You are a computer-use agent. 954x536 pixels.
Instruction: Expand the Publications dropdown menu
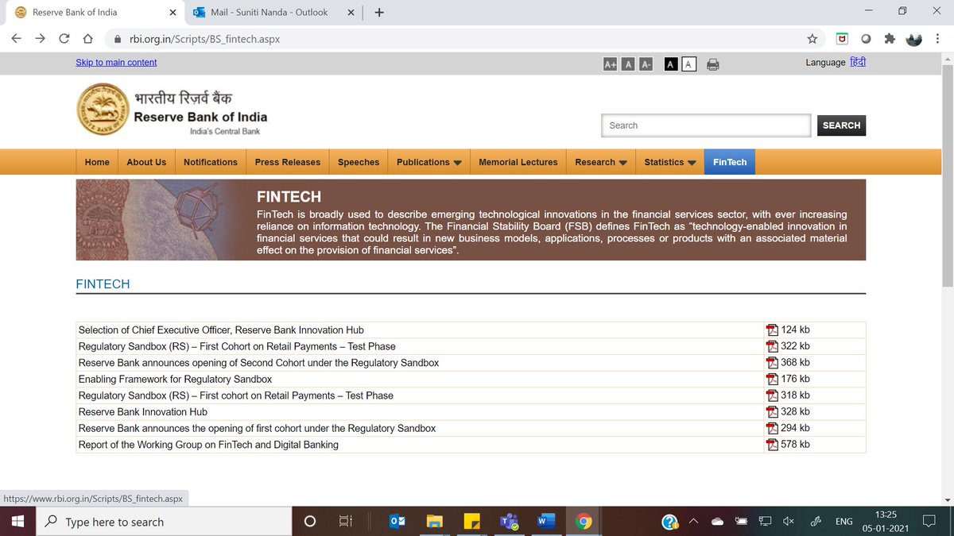[x=429, y=162]
